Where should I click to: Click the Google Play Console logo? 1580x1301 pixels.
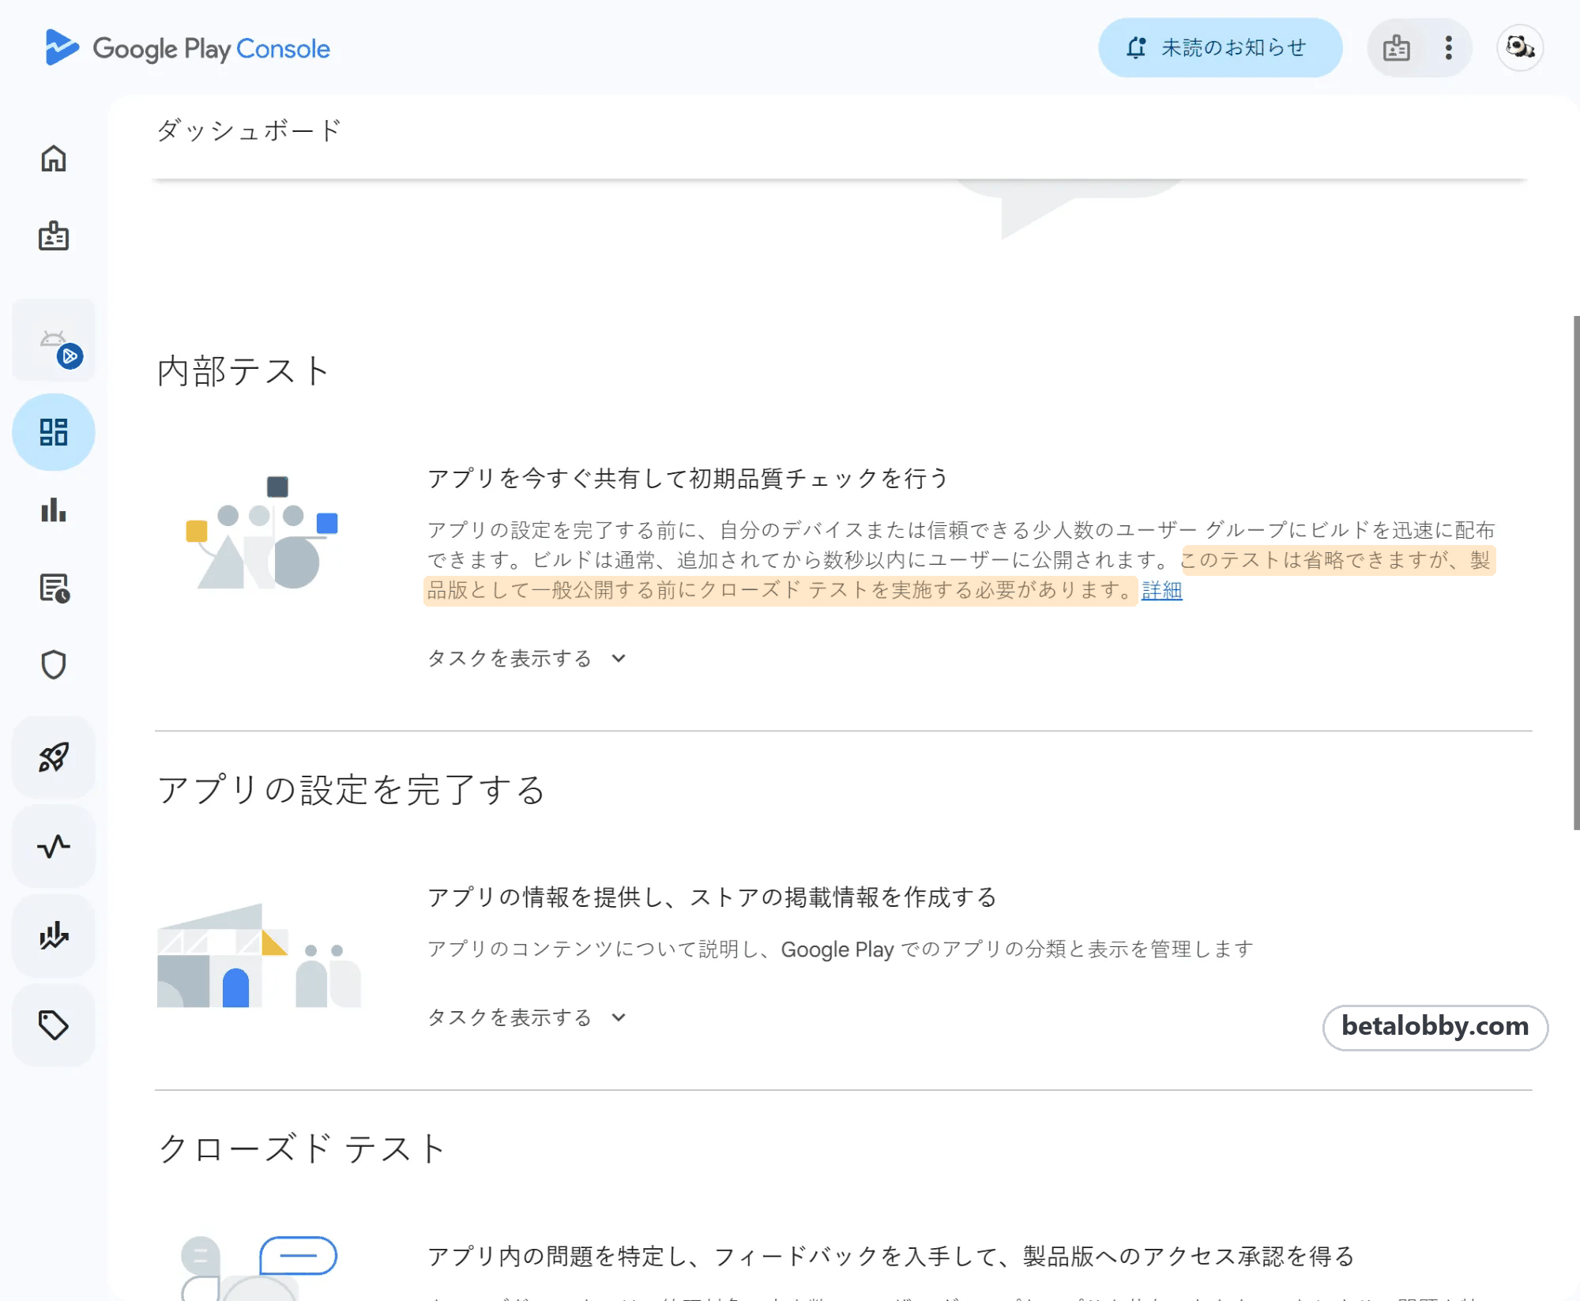point(187,48)
